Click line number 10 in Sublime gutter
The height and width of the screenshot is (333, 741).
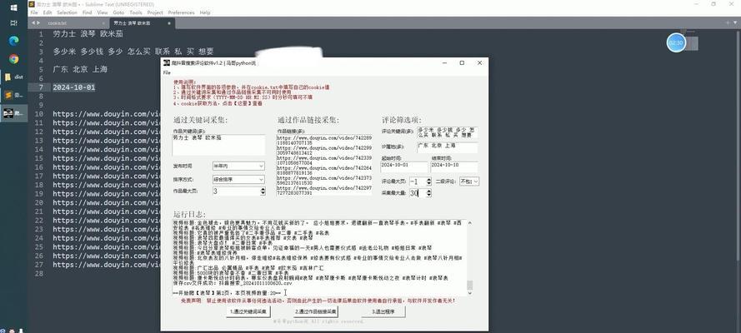[x=38, y=114]
